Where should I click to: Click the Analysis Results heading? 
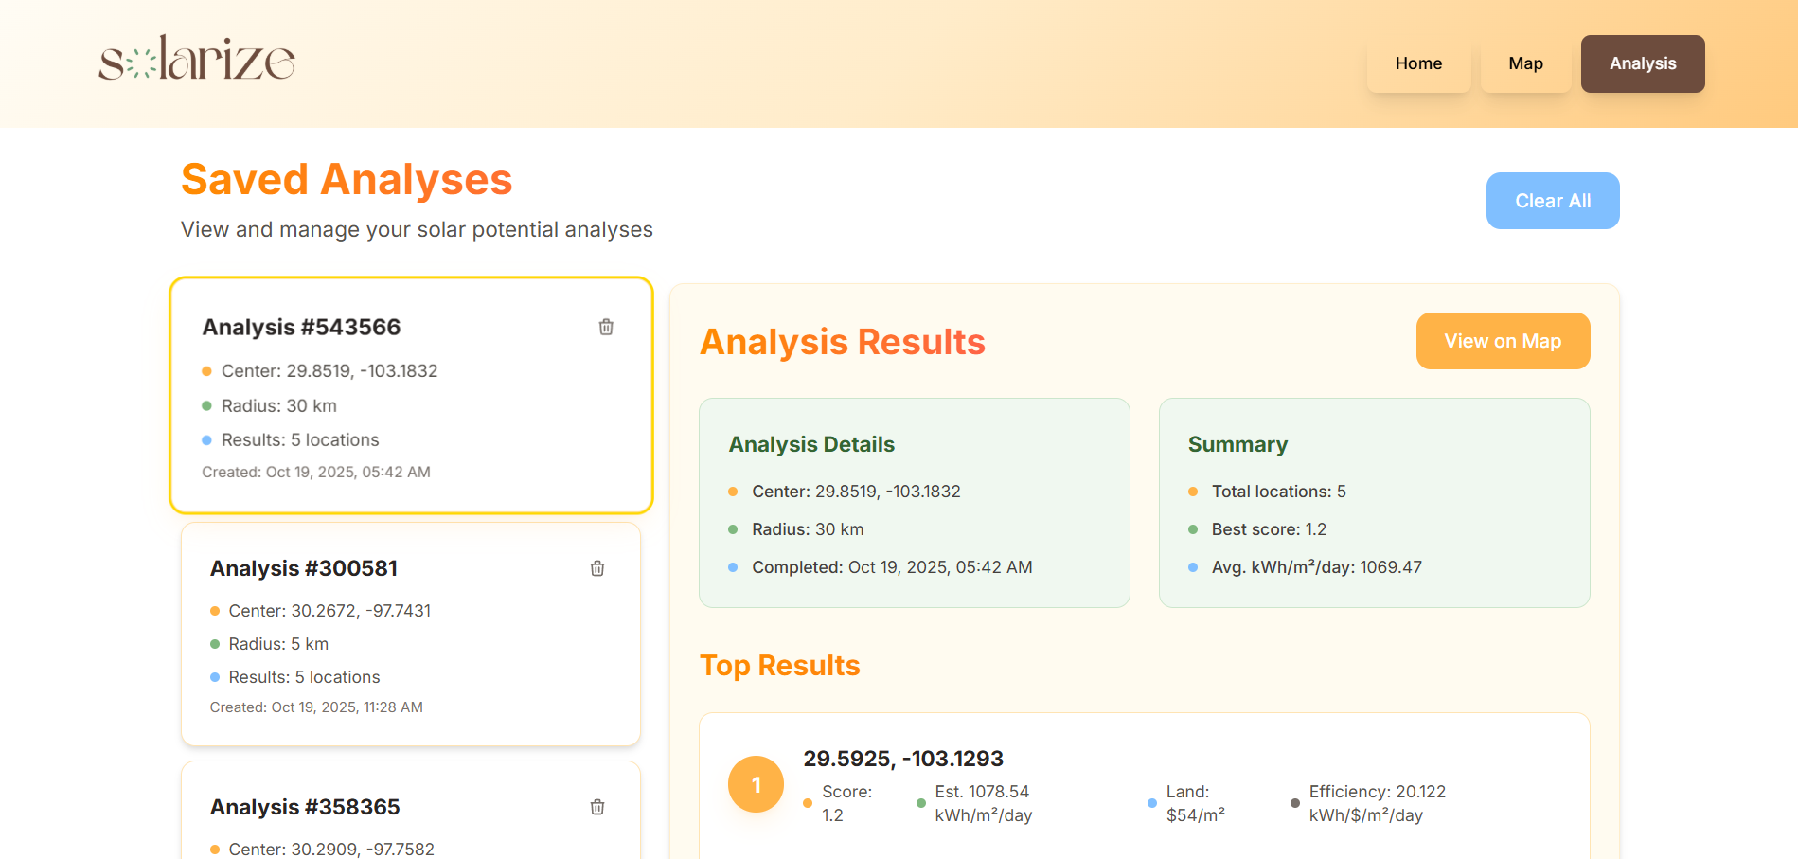843,342
